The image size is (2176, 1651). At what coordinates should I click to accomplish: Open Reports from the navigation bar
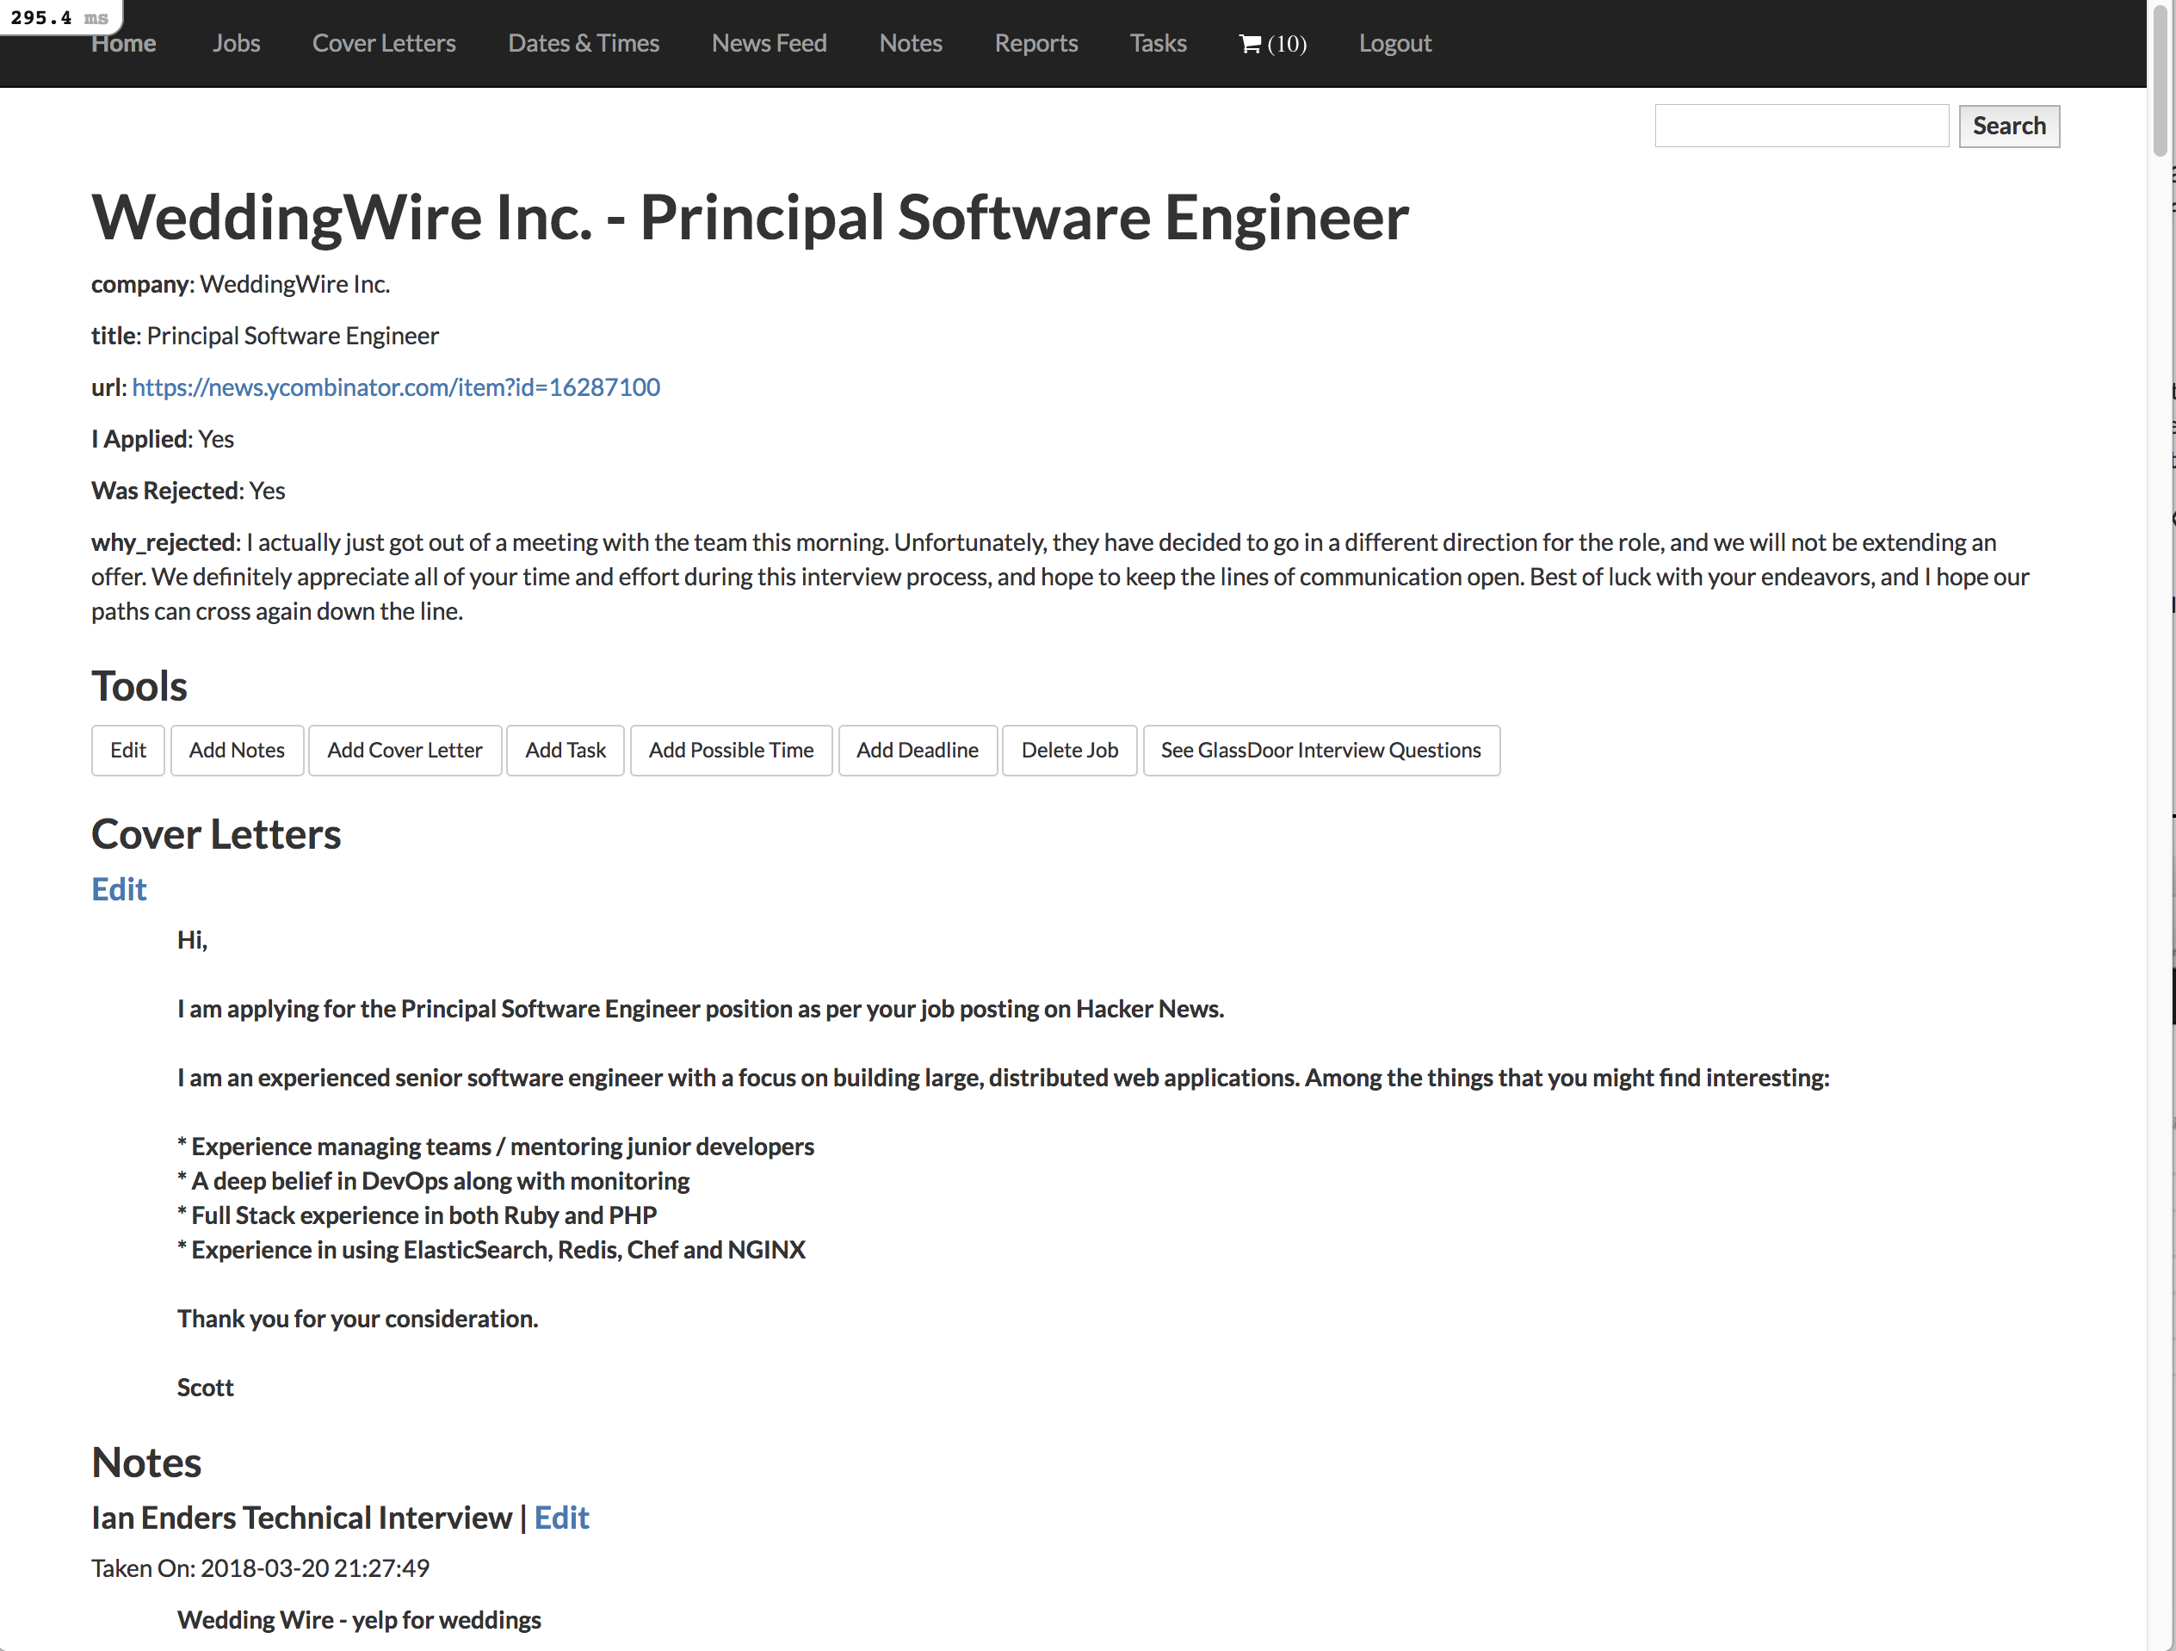1035,43
